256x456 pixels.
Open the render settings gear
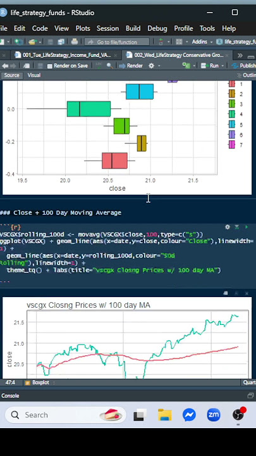pos(151,66)
